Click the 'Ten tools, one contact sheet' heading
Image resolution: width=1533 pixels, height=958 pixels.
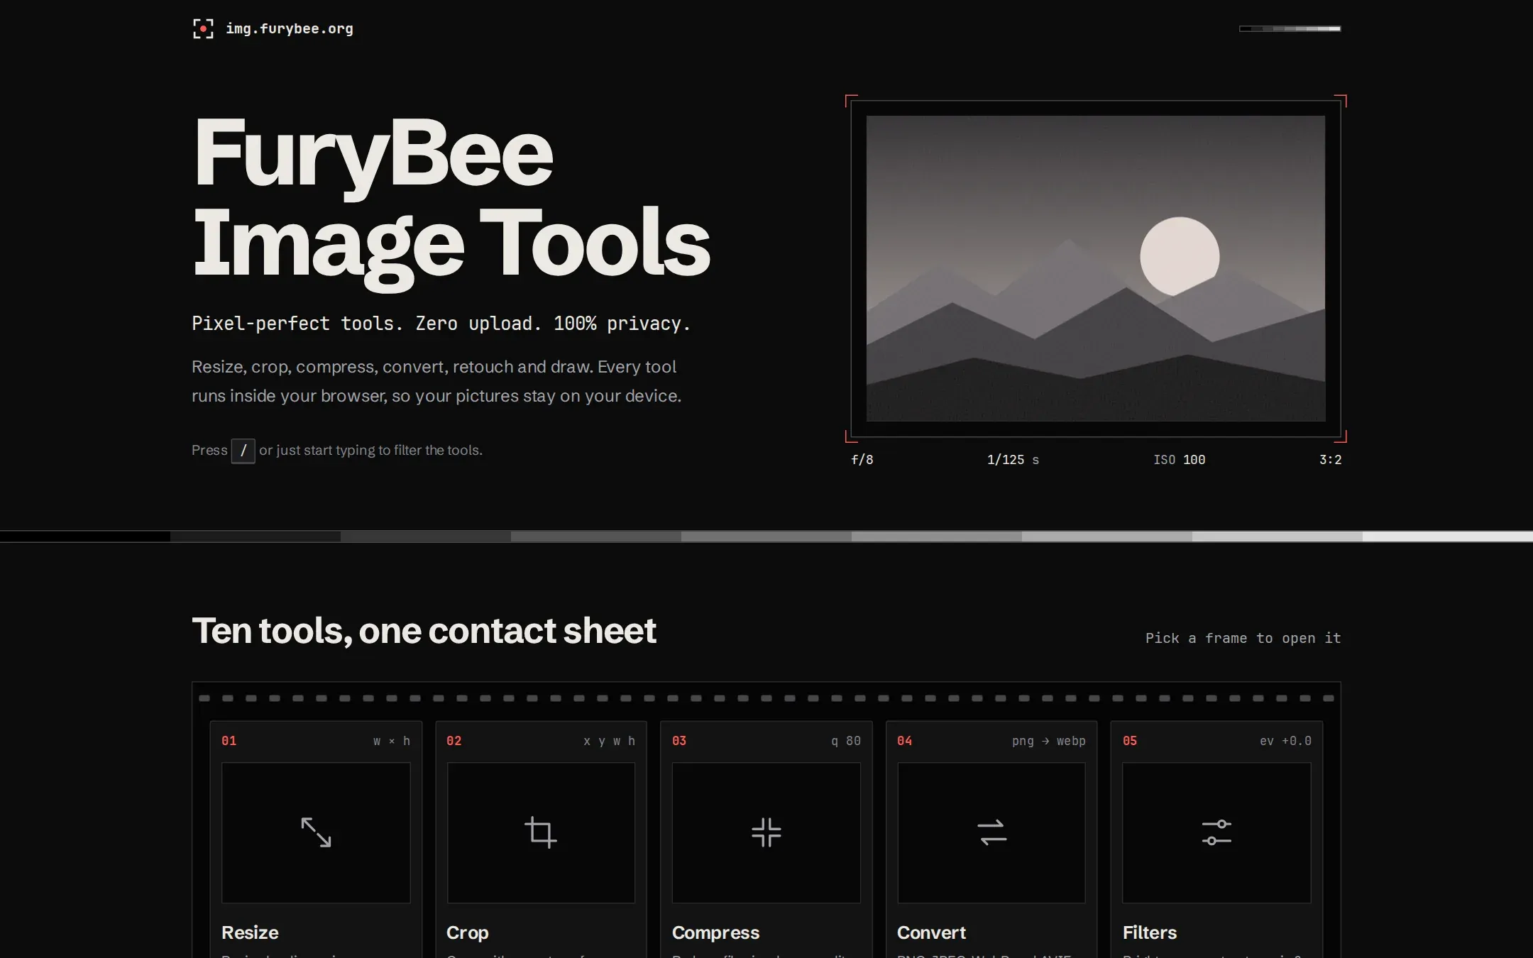click(x=424, y=631)
